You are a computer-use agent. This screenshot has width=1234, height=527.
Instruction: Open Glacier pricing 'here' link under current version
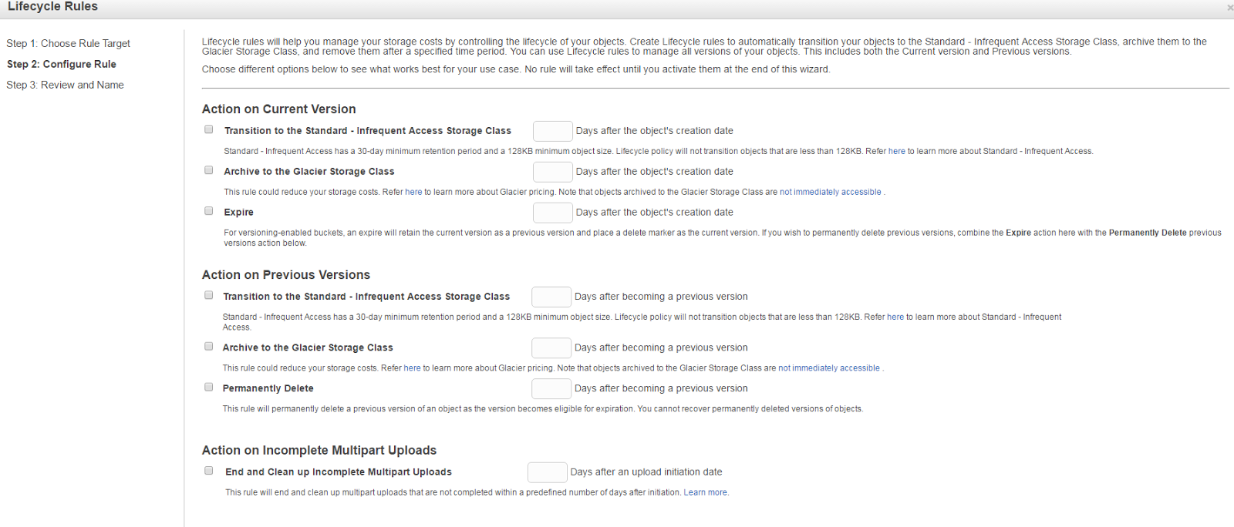point(413,193)
